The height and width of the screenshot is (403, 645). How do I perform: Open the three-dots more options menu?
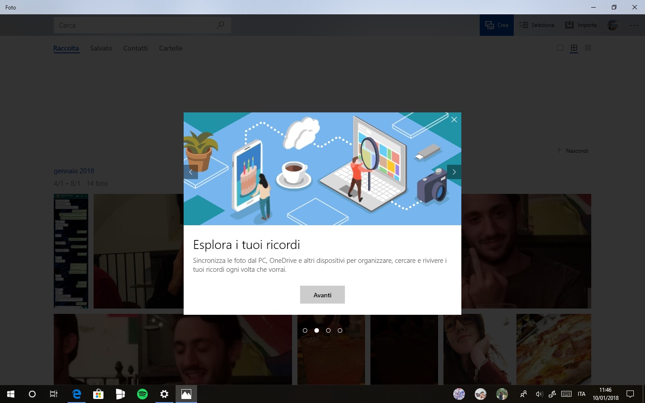click(x=634, y=26)
